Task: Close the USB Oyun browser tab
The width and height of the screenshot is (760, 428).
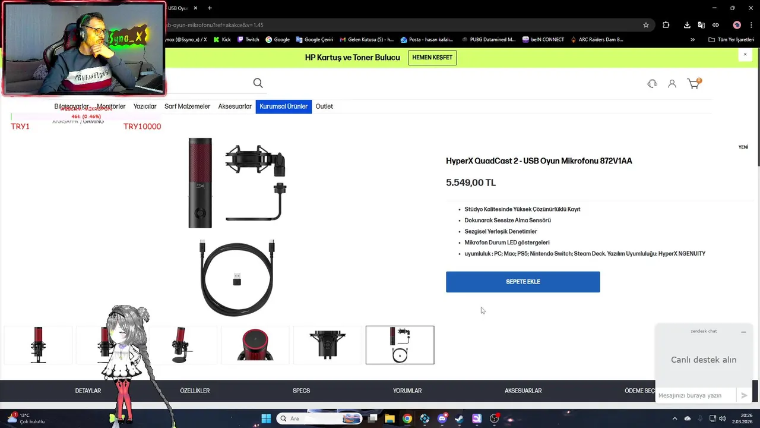Action: [195, 8]
